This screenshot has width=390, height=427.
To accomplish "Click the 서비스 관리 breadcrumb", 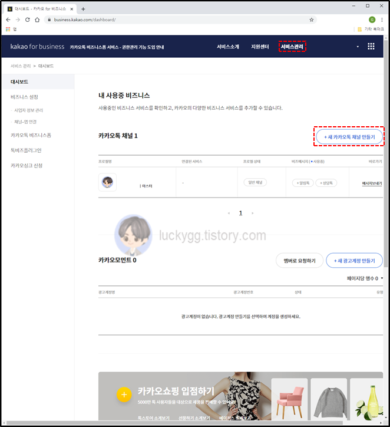I will (21, 66).
